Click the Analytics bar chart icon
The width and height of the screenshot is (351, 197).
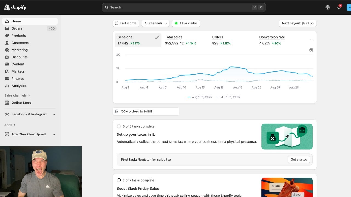click(x=7, y=86)
